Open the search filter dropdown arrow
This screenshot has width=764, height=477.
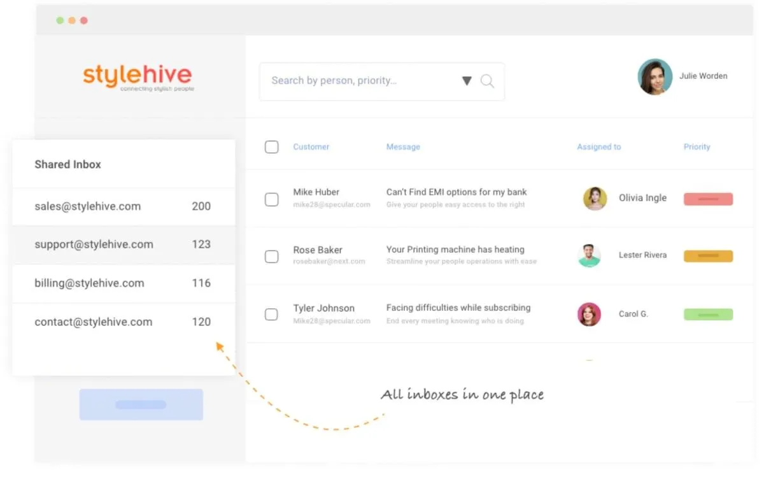click(467, 81)
